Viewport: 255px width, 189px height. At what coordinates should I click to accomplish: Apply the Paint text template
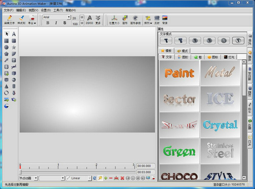click(180, 73)
